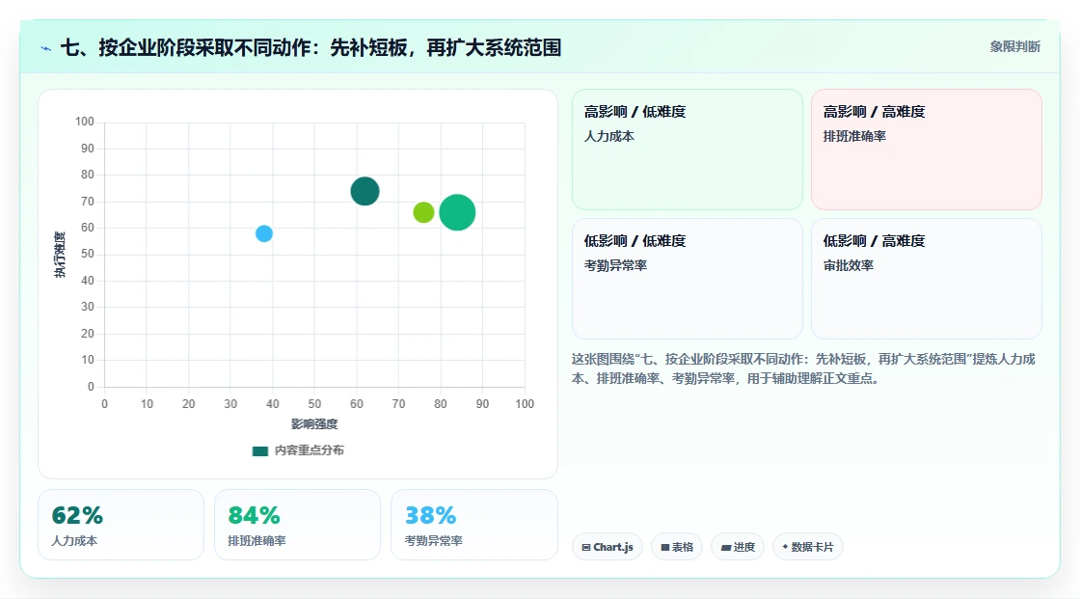Click the icon inside the 进度 chip
Viewport: 1080px width, 599px height.
726,547
